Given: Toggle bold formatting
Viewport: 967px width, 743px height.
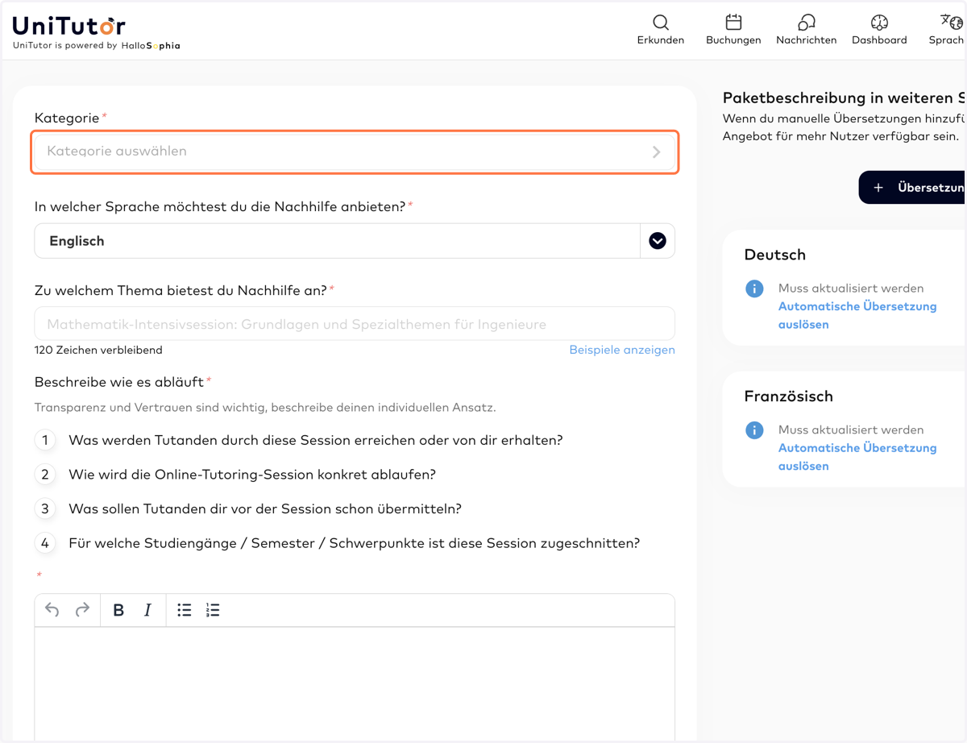Looking at the screenshot, I should pyautogui.click(x=118, y=610).
